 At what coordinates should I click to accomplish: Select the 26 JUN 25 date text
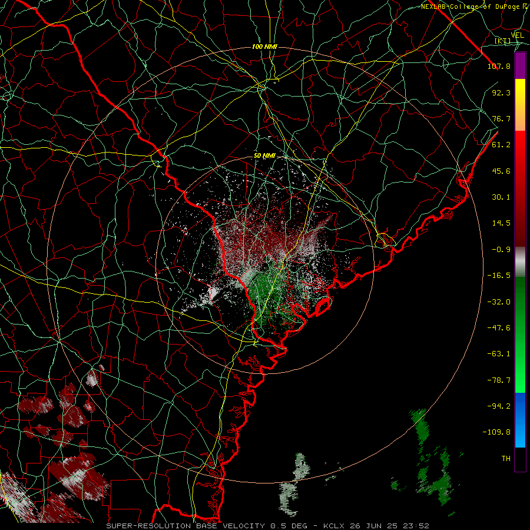click(374, 526)
